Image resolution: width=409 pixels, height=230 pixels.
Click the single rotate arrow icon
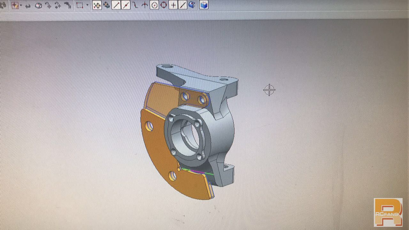(48, 5)
